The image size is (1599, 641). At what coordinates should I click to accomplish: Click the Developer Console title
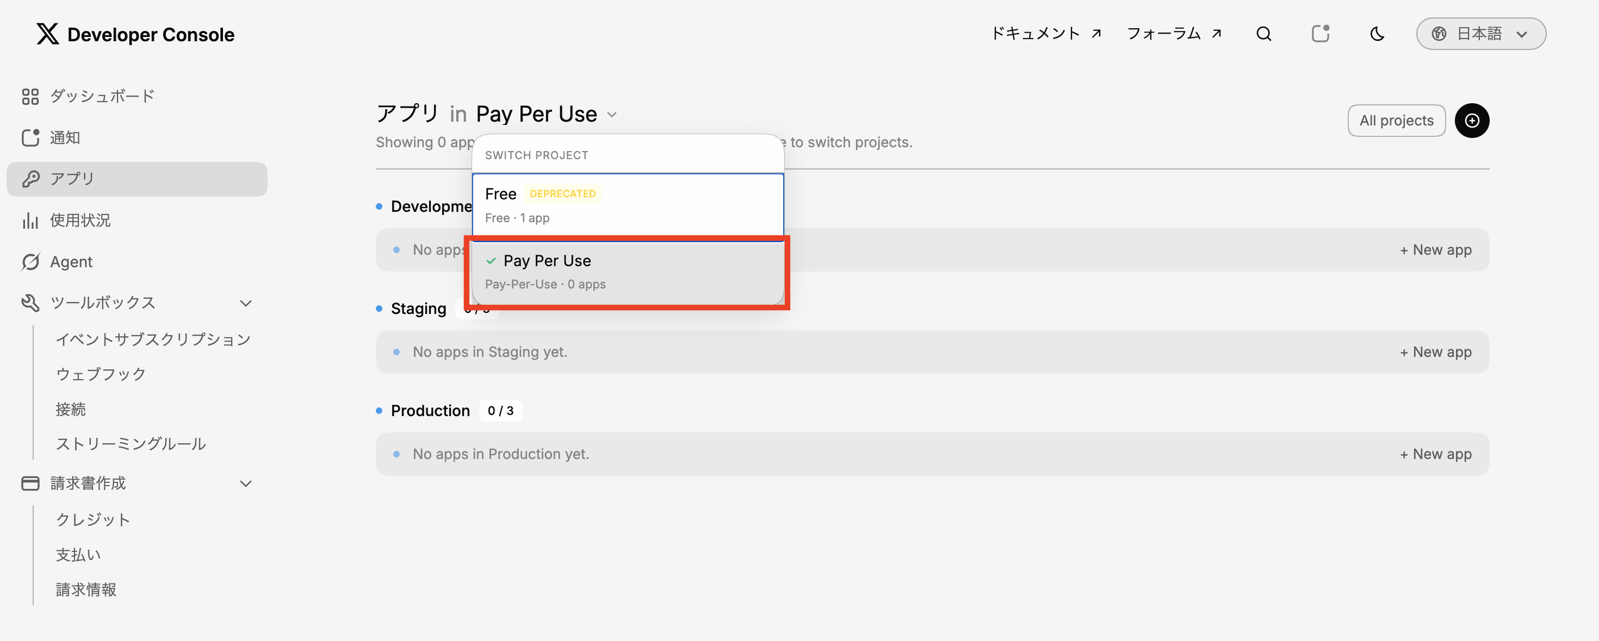click(151, 35)
